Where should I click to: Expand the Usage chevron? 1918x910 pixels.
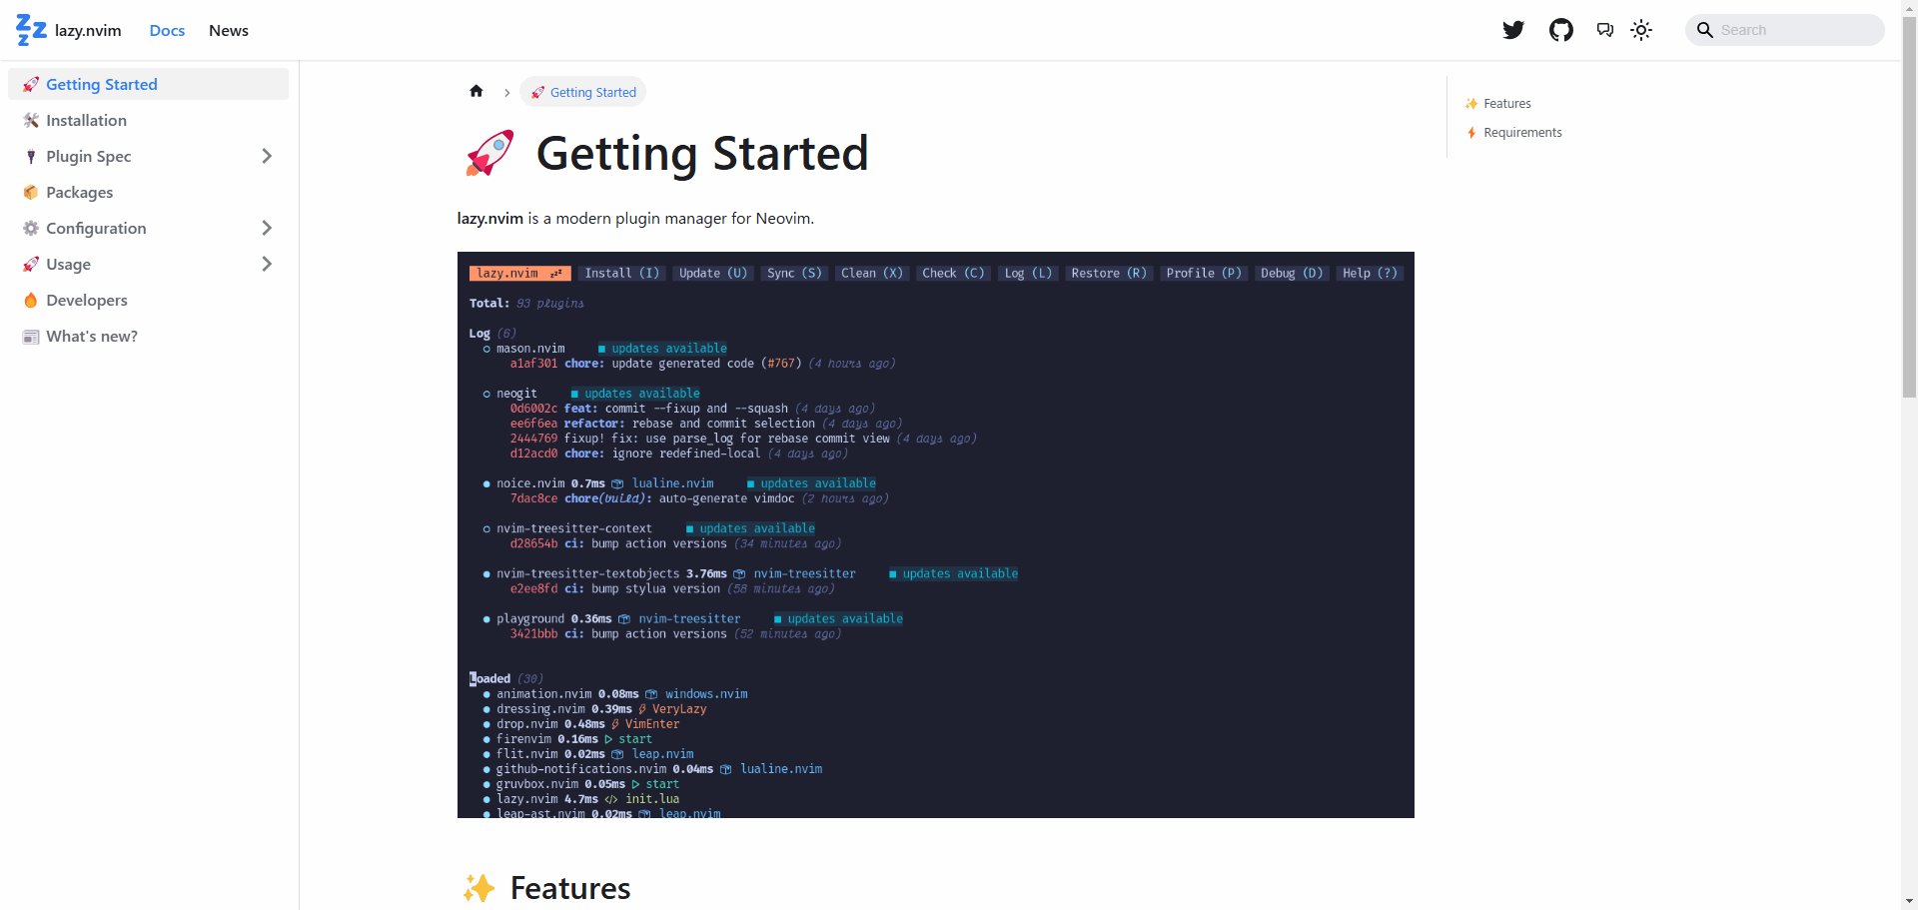[x=267, y=264]
